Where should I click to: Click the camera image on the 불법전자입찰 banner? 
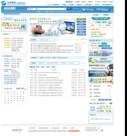click(110, 67)
